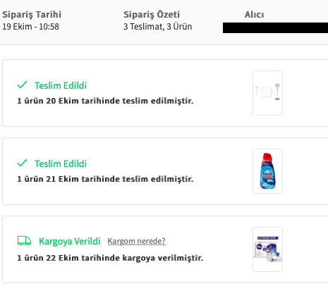
Task: Click text '1 ürün 21 Ekim tarihinde teslim edilmiştir'
Action: point(105,179)
